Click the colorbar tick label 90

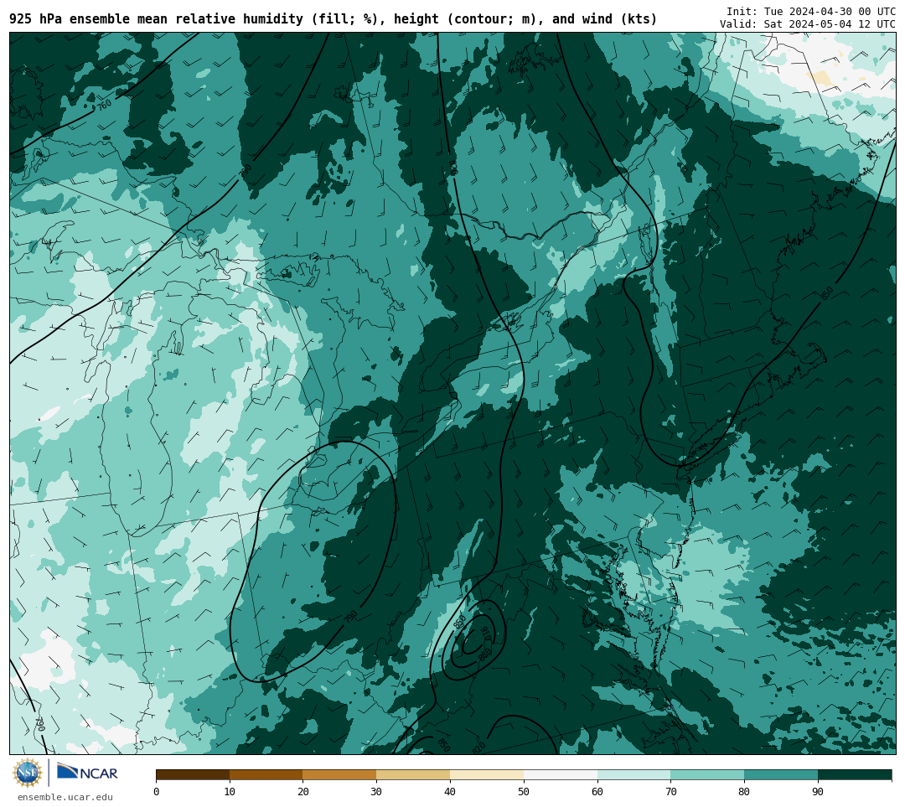[818, 791]
